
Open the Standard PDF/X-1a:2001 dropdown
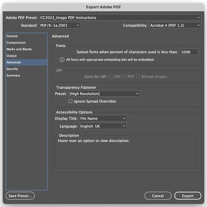pos(60,25)
